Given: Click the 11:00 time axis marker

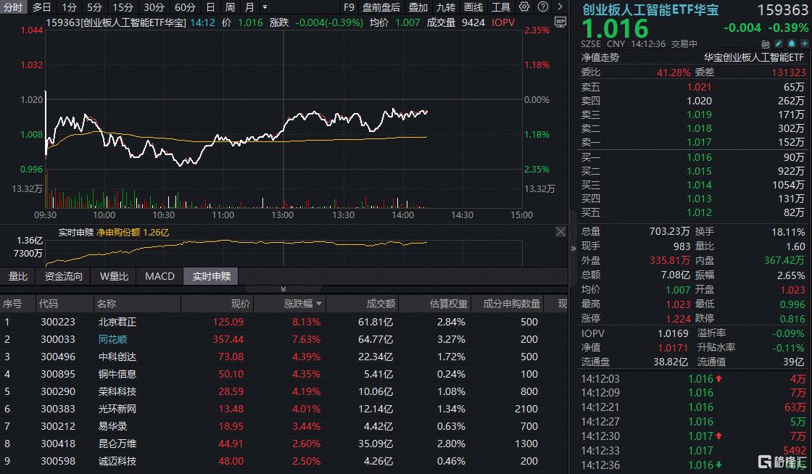Looking at the screenshot, I should pyautogui.click(x=223, y=215).
